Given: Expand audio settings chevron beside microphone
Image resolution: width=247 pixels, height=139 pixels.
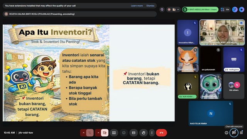Looking at the screenshot, I should click(x=83, y=133).
